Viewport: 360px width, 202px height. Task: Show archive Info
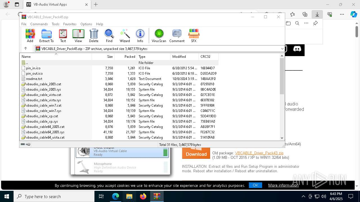[140, 35]
